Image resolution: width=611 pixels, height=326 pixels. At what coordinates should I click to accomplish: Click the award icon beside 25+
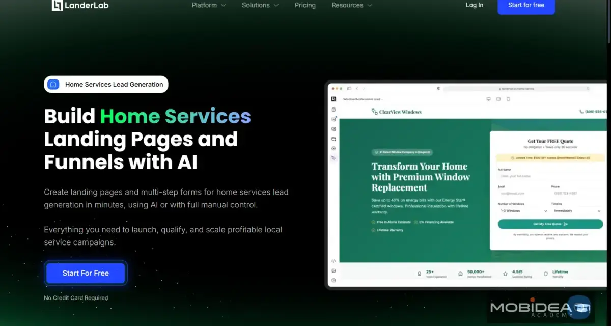(419, 274)
